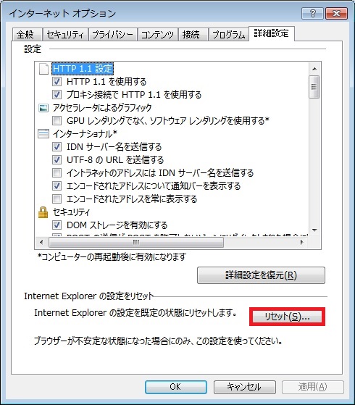The image size is (355, 405).
Task: Toggle UTF-8 の URL を送信する checkbox
Action: tap(57, 159)
